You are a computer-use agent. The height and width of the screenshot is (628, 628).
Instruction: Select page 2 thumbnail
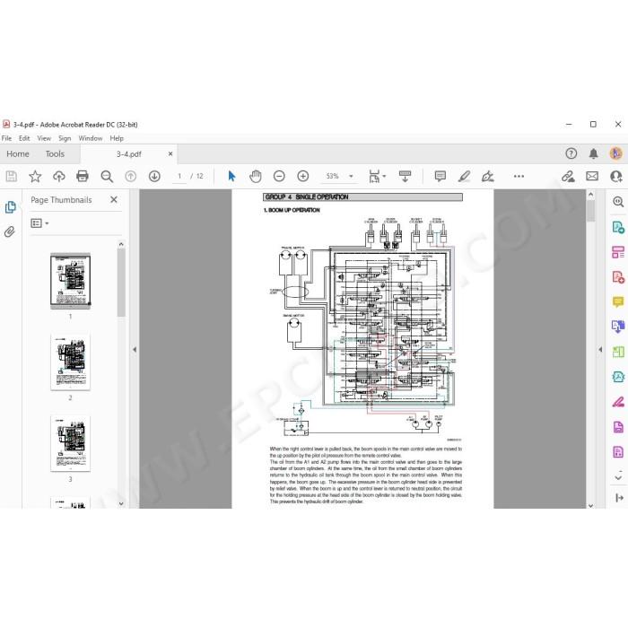click(x=71, y=362)
